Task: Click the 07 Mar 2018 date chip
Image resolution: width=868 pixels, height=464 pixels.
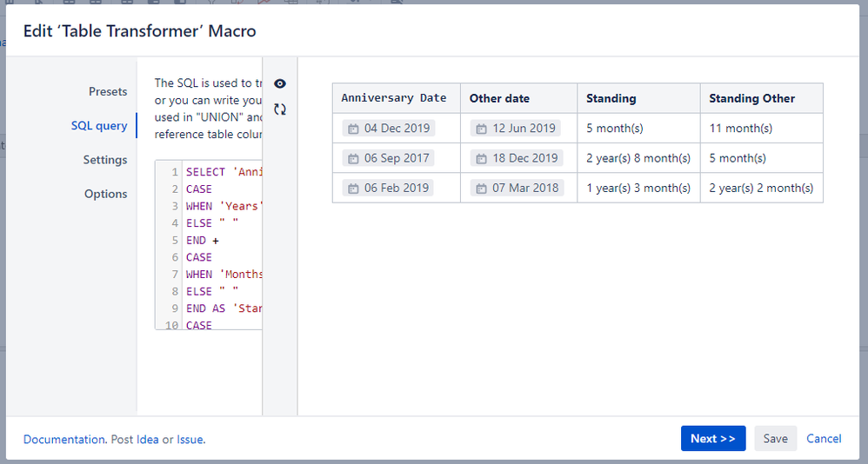Action: click(517, 188)
